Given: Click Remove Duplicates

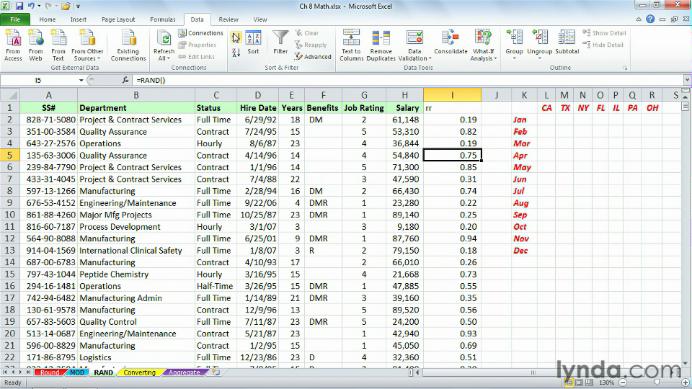Looking at the screenshot, I should [381, 45].
